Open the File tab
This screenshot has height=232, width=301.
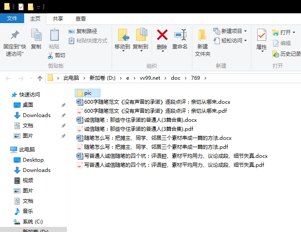(x=12, y=18)
